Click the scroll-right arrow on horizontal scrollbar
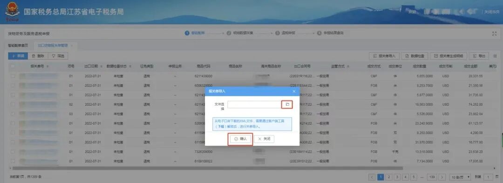503x183 pixels. point(494,168)
